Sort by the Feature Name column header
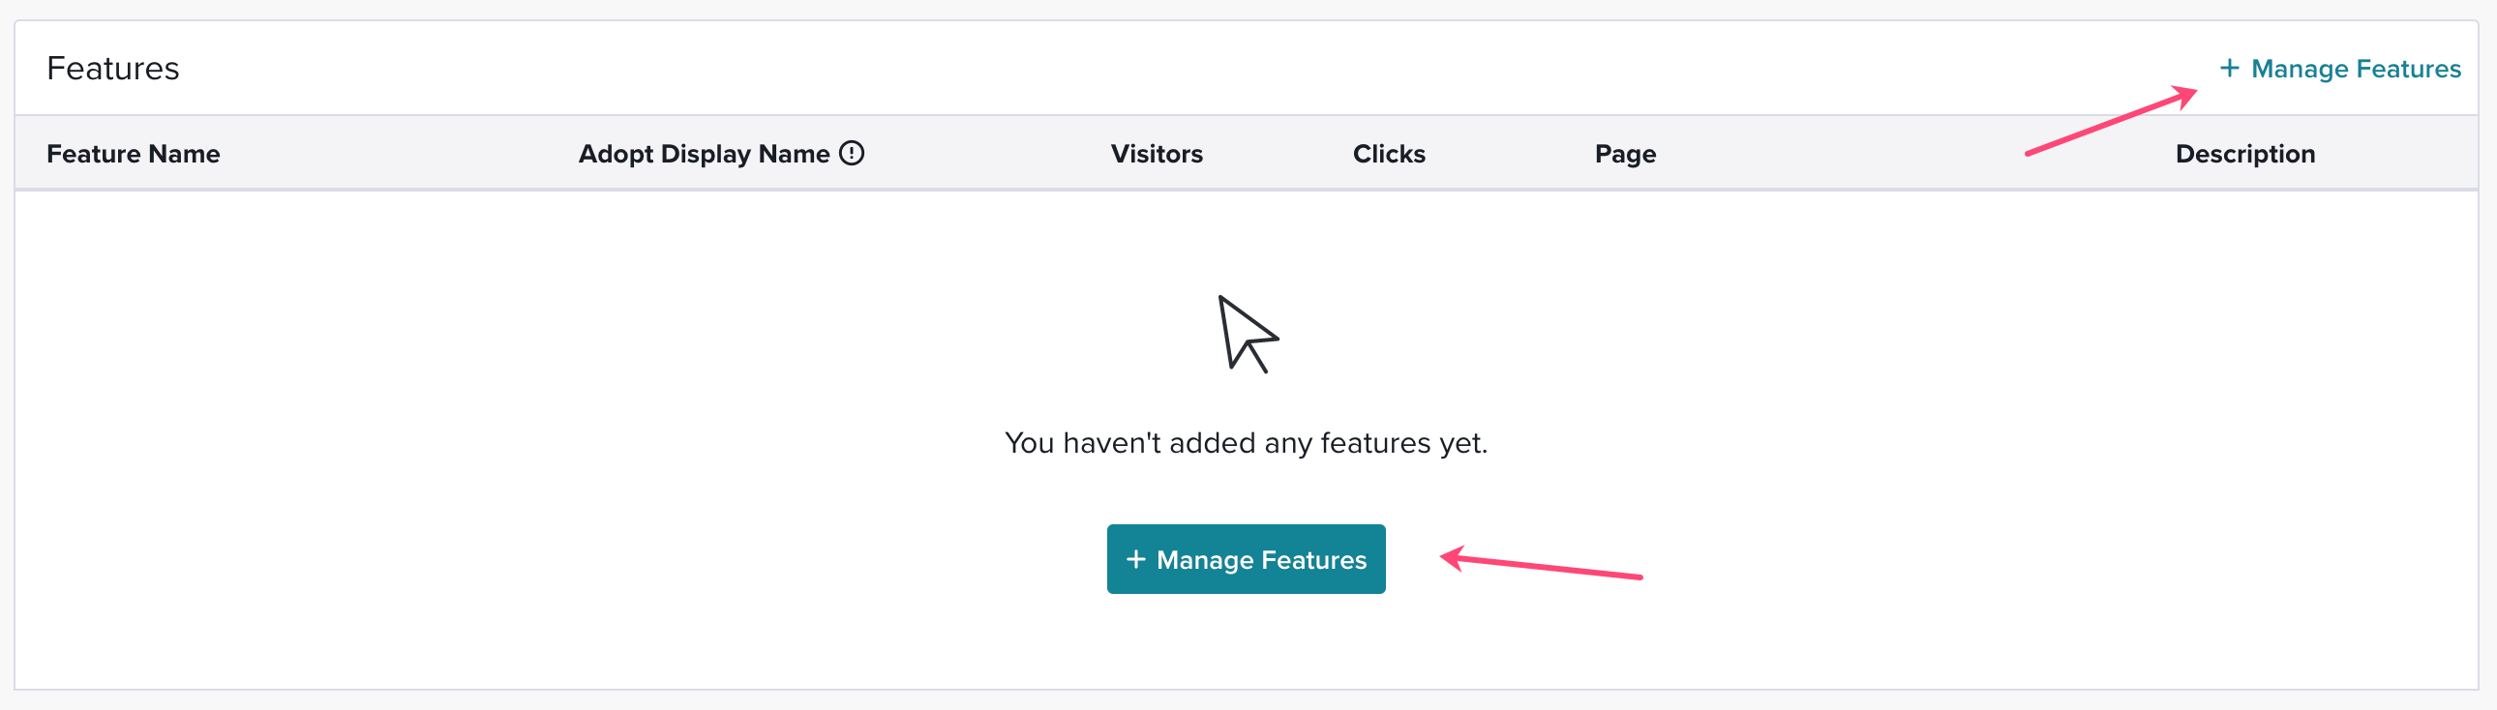Screen dimensions: 2497x710 point(133,154)
